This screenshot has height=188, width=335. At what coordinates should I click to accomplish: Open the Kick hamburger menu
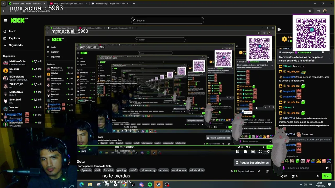coord(5,20)
